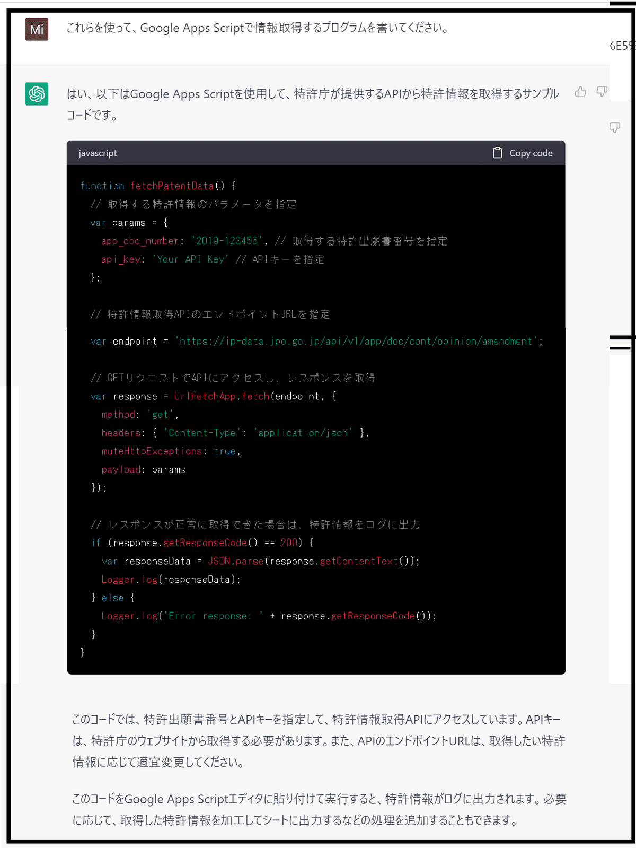Click the upper thumbs down icon on the response
Viewport: 636px width, 848px height.
tap(602, 92)
